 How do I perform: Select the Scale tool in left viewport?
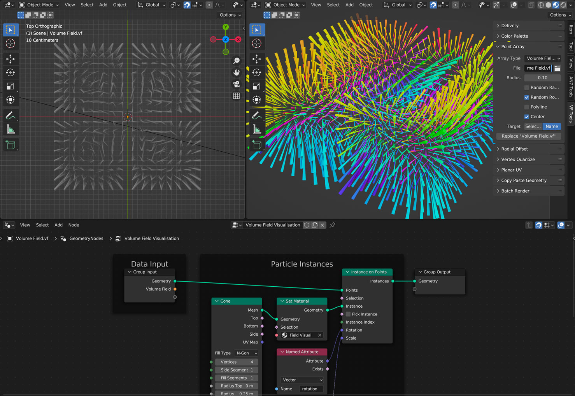pyautogui.click(x=11, y=86)
